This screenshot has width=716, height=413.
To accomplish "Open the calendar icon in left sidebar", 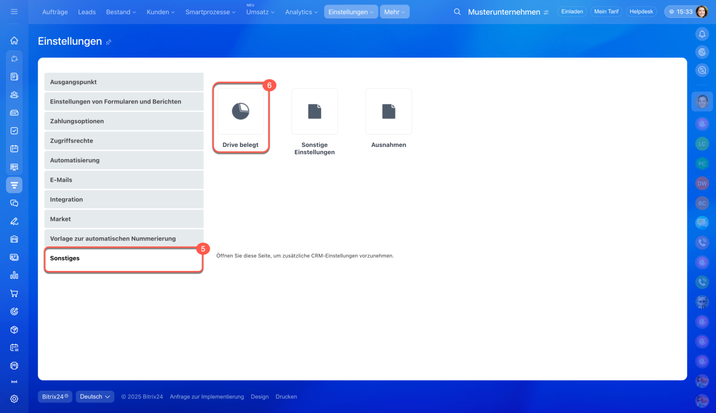I will click(14, 149).
